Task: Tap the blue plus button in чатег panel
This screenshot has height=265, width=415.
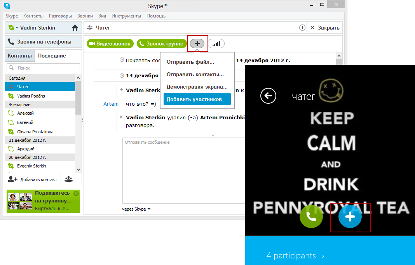Action: [x=350, y=216]
